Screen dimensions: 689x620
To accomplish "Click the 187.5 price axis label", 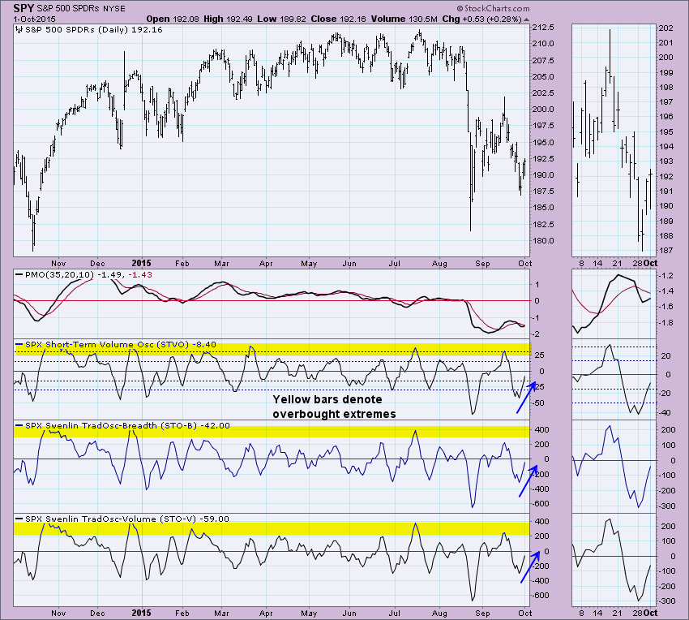I will (x=543, y=192).
